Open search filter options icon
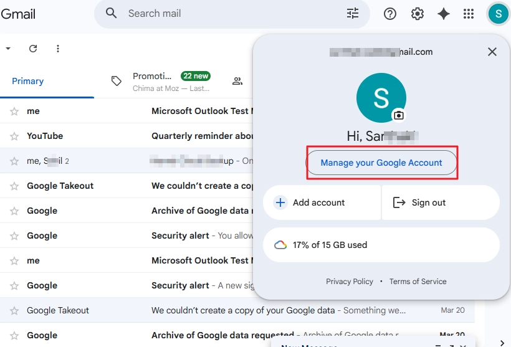511x347 pixels. (353, 13)
